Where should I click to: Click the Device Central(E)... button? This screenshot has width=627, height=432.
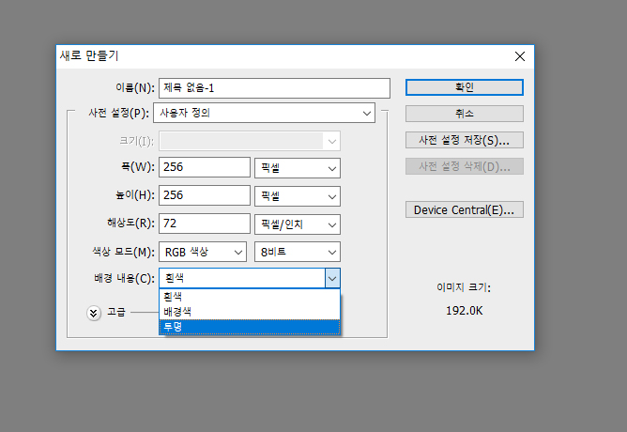[465, 209]
